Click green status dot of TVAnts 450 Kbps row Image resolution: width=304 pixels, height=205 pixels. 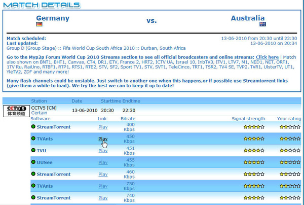pos(33,139)
